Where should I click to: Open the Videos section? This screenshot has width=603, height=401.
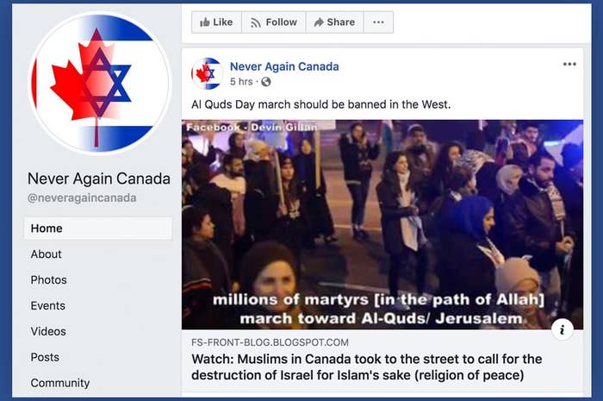point(48,332)
